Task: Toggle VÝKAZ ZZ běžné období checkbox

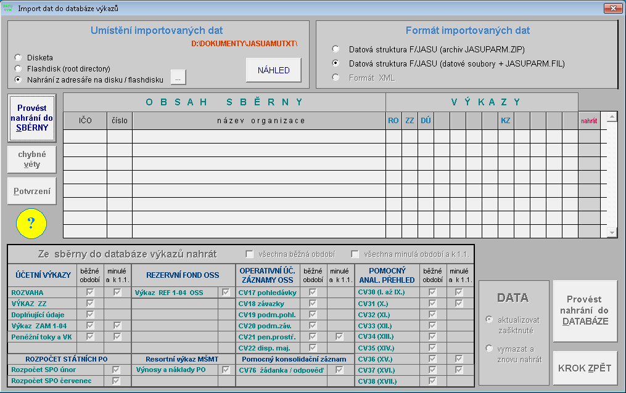Action: click(x=90, y=303)
